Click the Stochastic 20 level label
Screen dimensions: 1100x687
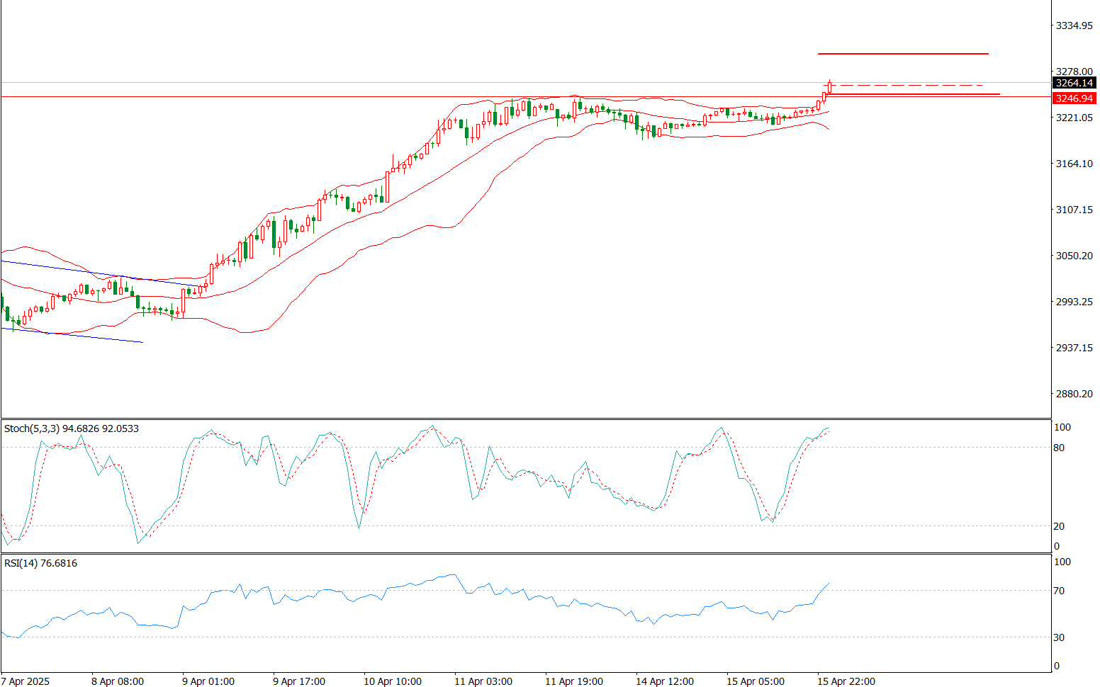click(1059, 526)
